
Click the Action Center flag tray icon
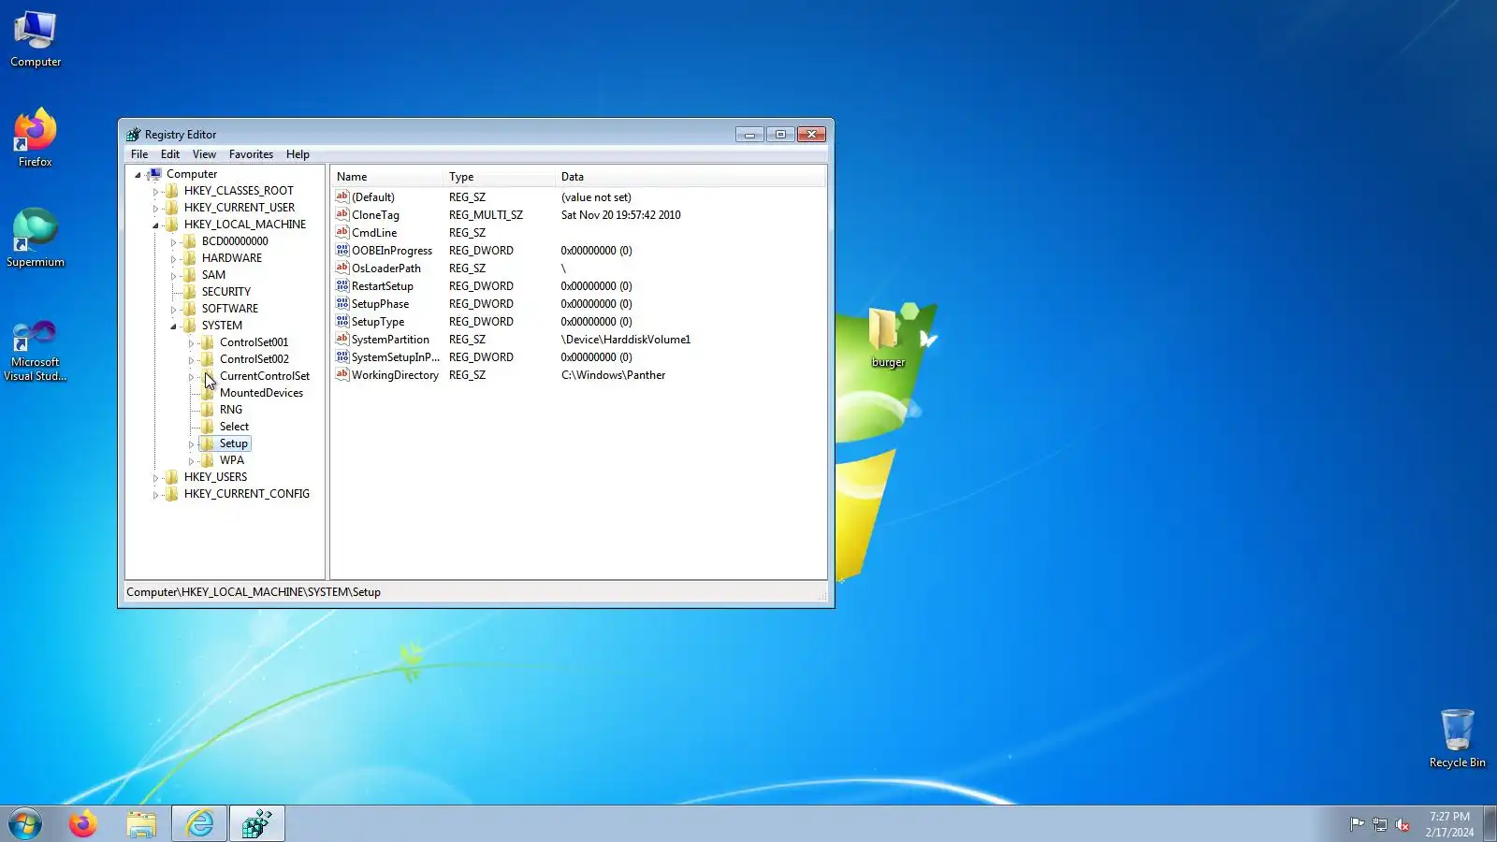pos(1357,824)
